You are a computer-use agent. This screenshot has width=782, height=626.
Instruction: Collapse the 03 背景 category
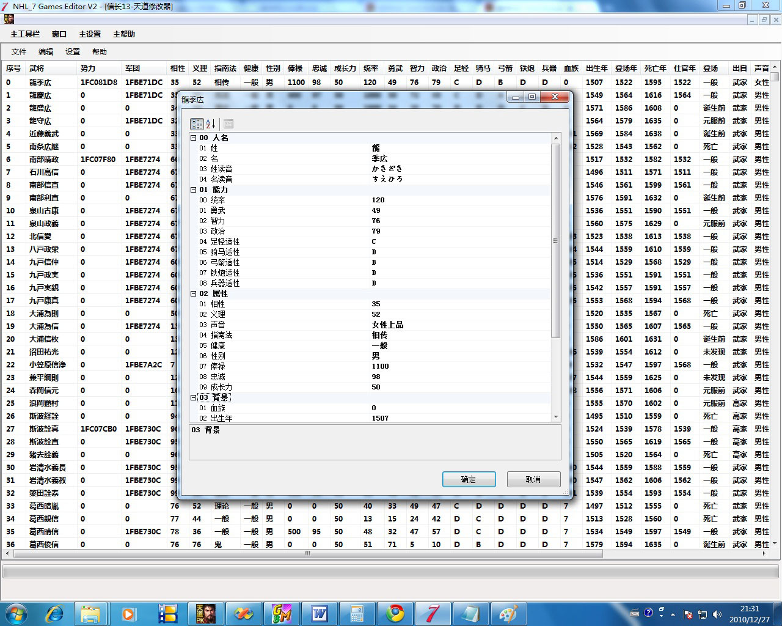(194, 398)
